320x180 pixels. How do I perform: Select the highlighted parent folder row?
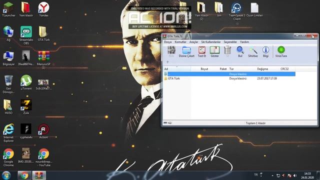click(229, 74)
